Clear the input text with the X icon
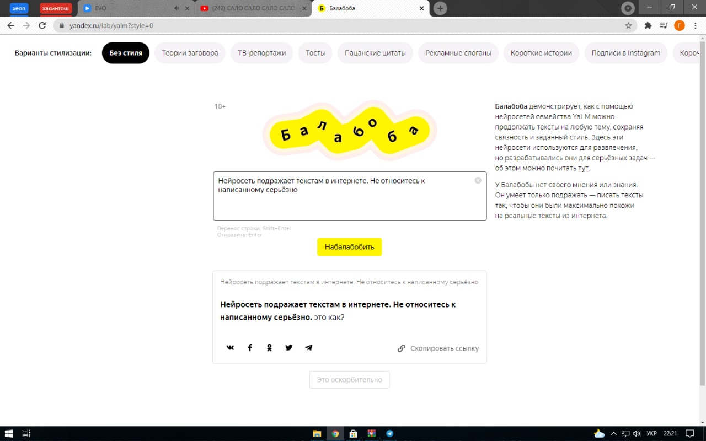 click(x=478, y=180)
